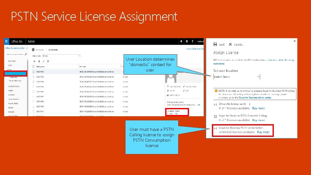Open the settings gear in header

point(187,41)
